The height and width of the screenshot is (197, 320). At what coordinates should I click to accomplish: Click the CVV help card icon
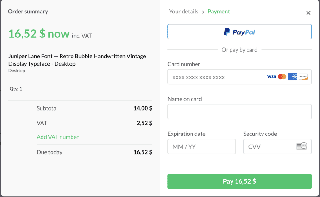coord(302,146)
